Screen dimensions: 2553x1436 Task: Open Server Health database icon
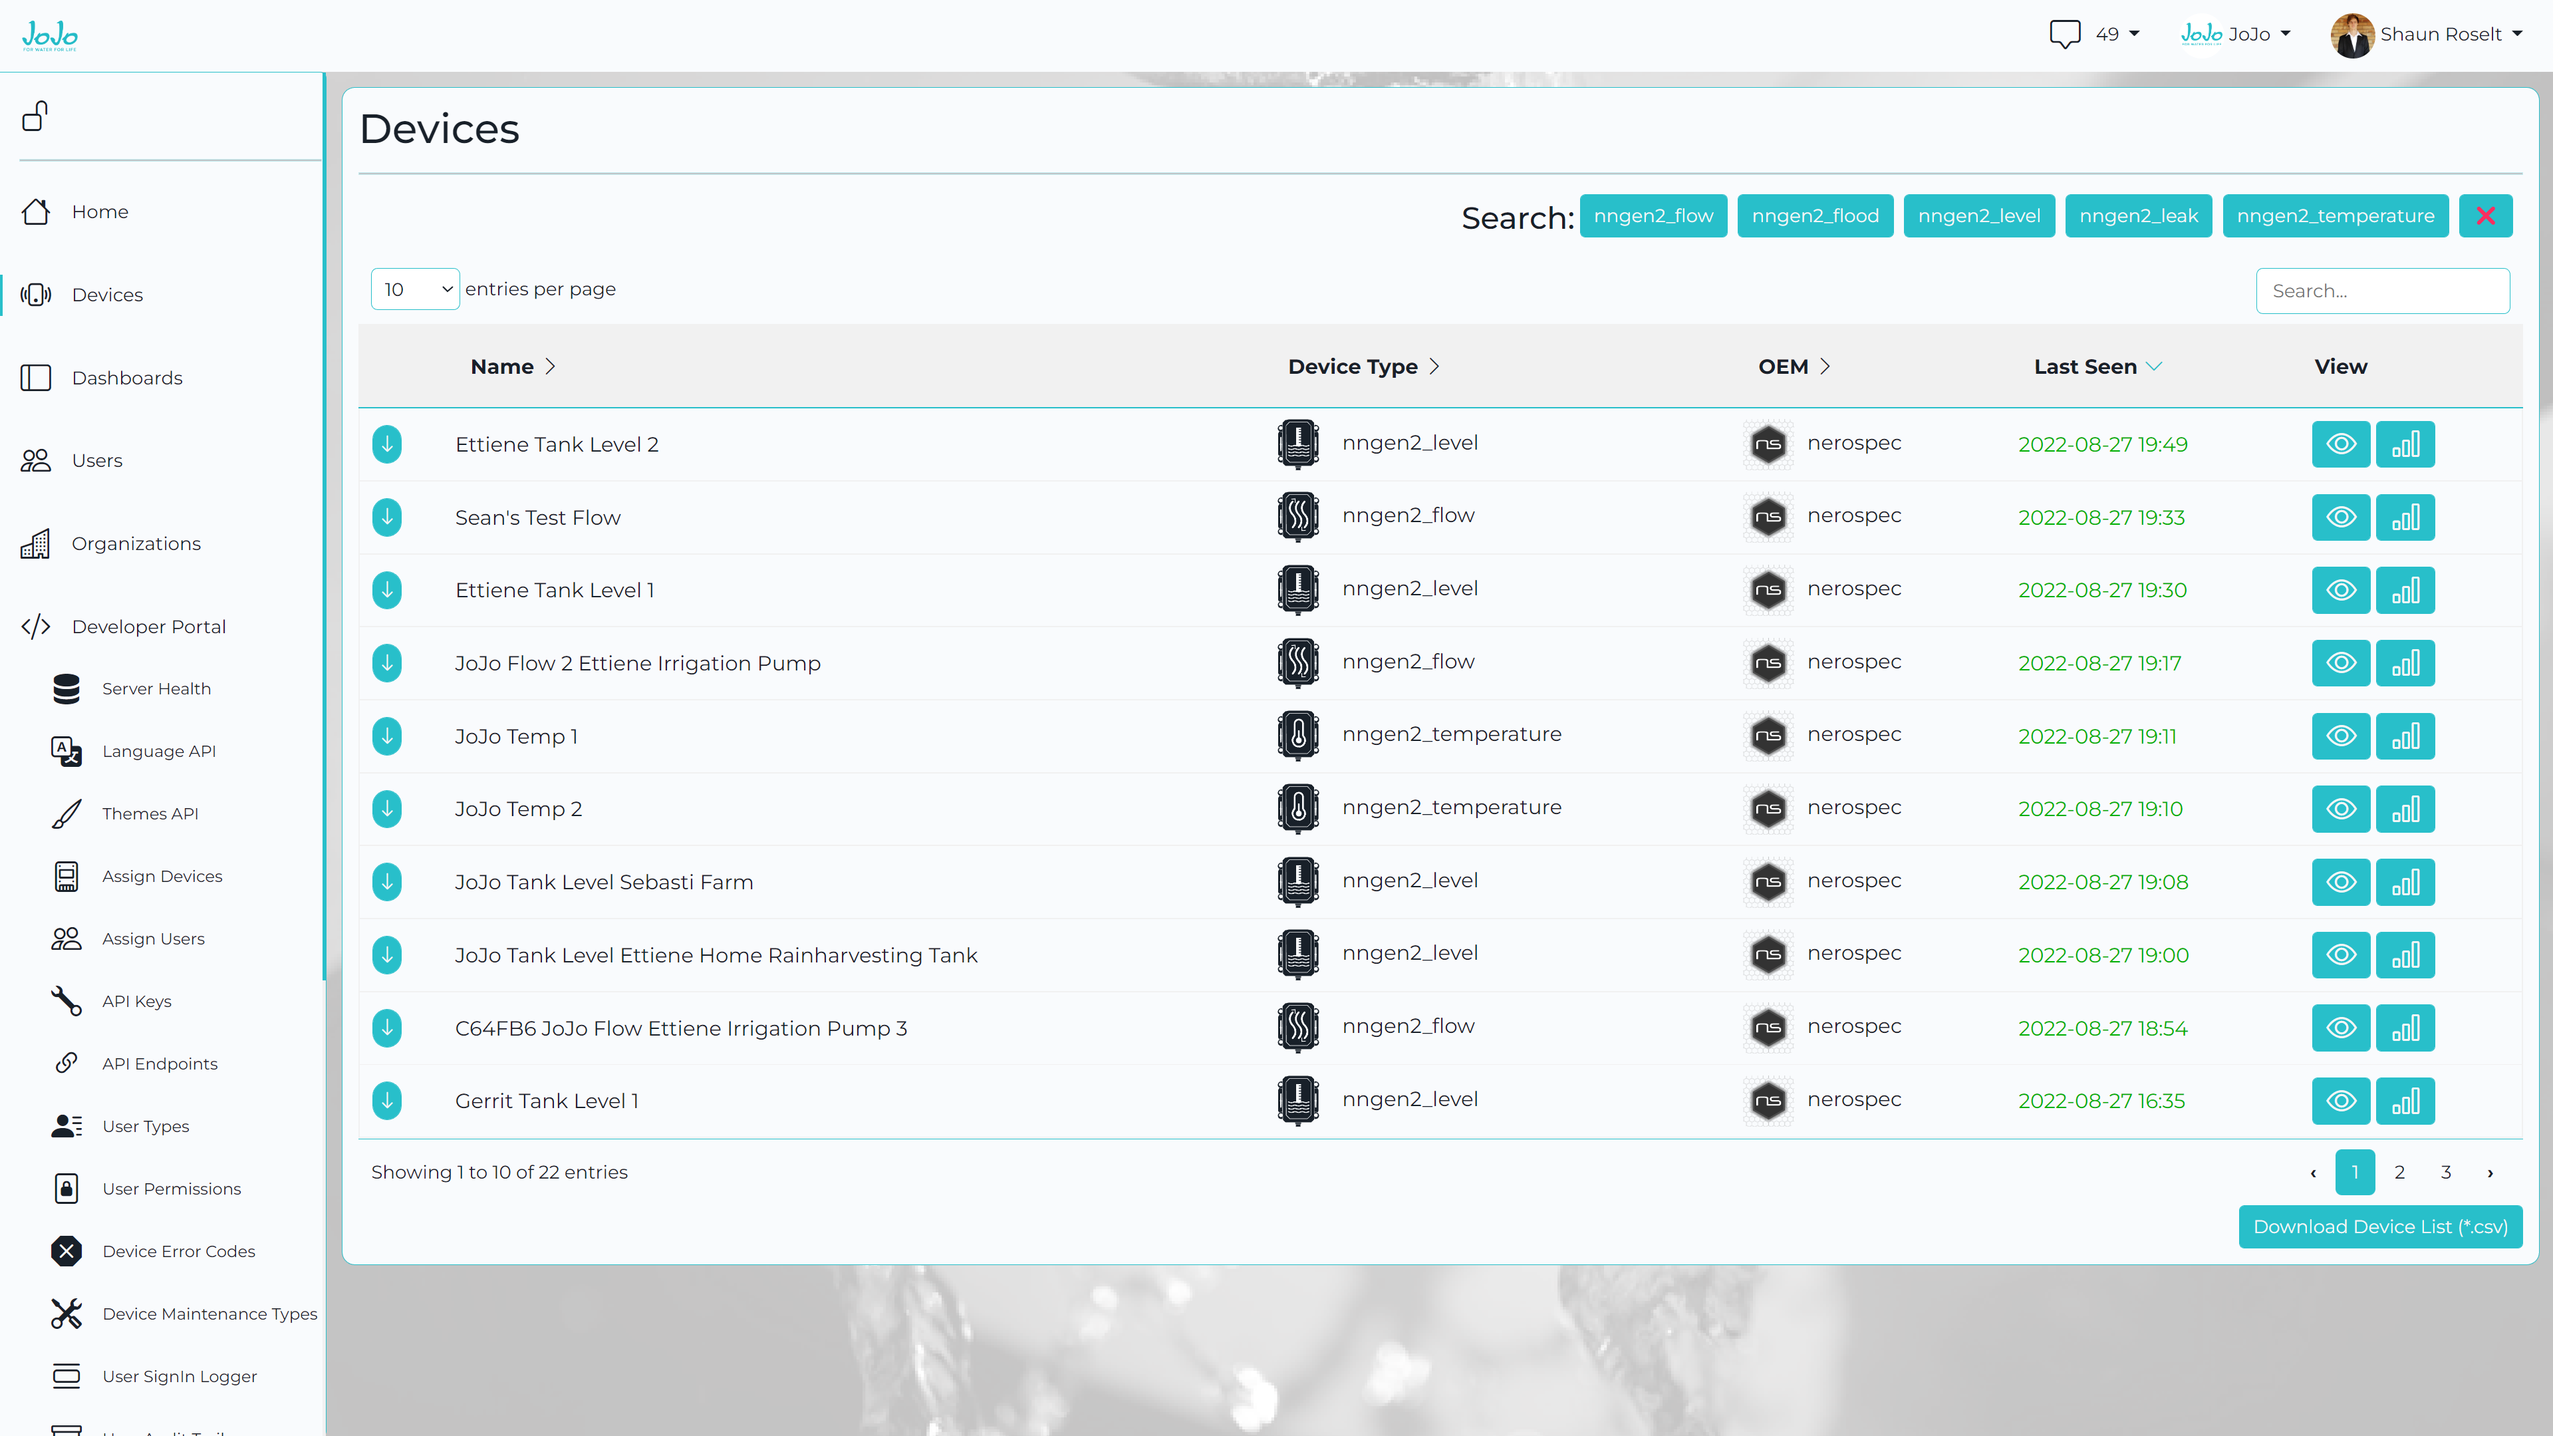pos(67,689)
